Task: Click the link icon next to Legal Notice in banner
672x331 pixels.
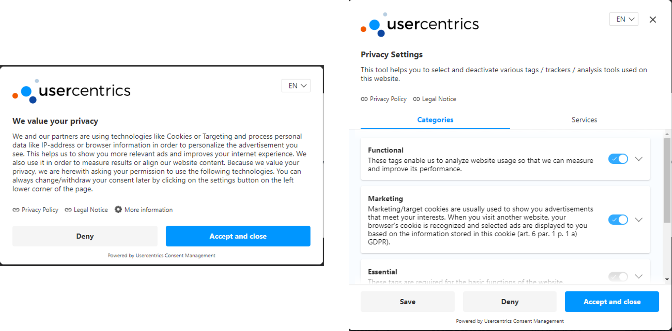Action: point(68,210)
